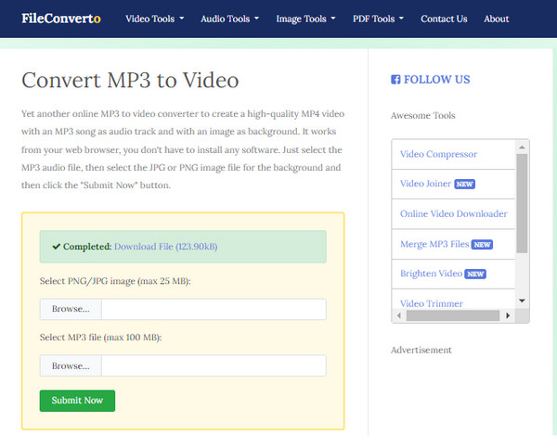Click the tools list scroll-left arrow
This screenshot has height=448, width=557.
(399, 315)
